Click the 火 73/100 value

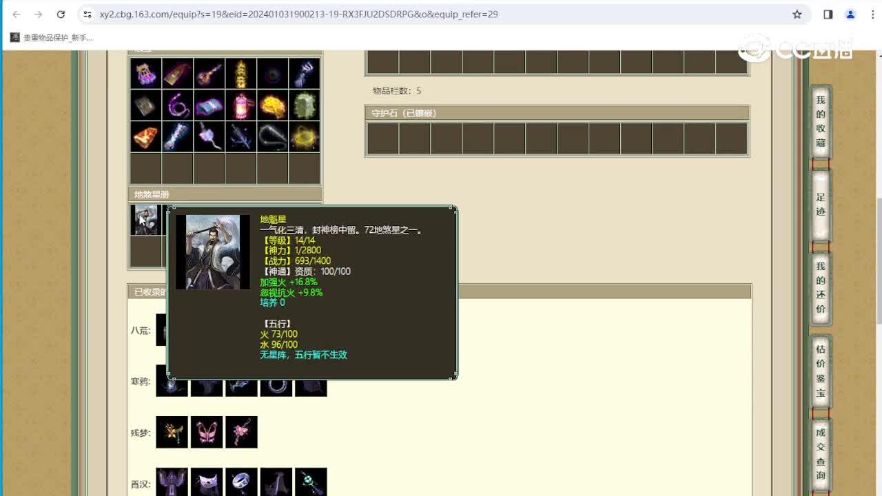click(x=279, y=334)
